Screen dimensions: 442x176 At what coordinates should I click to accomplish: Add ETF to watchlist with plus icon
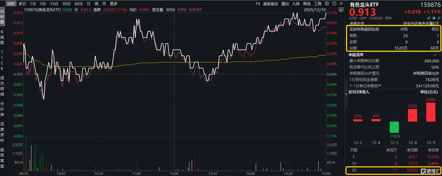click(439, 17)
